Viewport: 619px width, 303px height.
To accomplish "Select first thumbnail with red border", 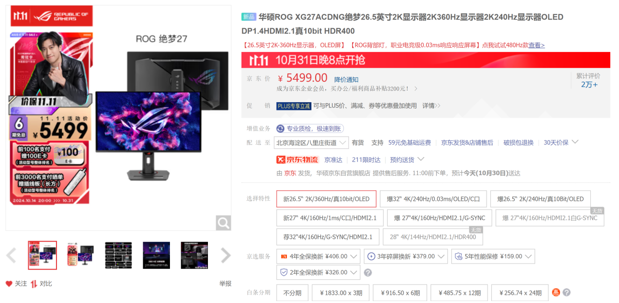I will point(42,255).
